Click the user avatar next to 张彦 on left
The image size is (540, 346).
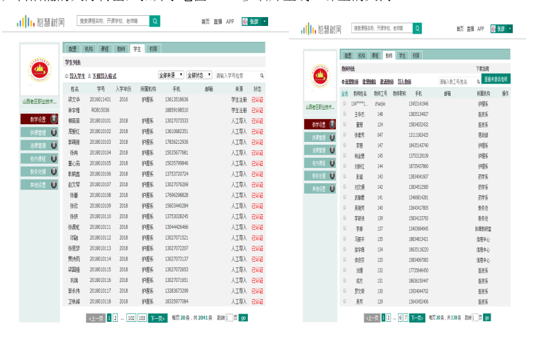pyautogui.click(x=245, y=22)
